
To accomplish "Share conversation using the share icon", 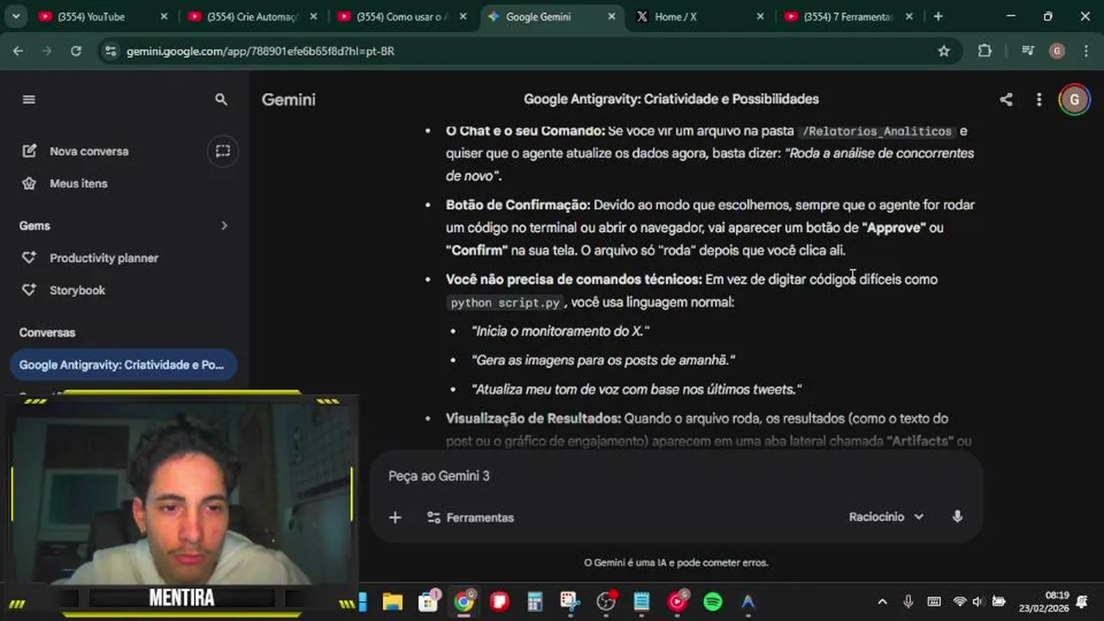I will tap(1006, 99).
